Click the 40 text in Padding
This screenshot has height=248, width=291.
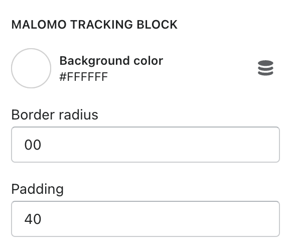pyautogui.click(x=33, y=219)
